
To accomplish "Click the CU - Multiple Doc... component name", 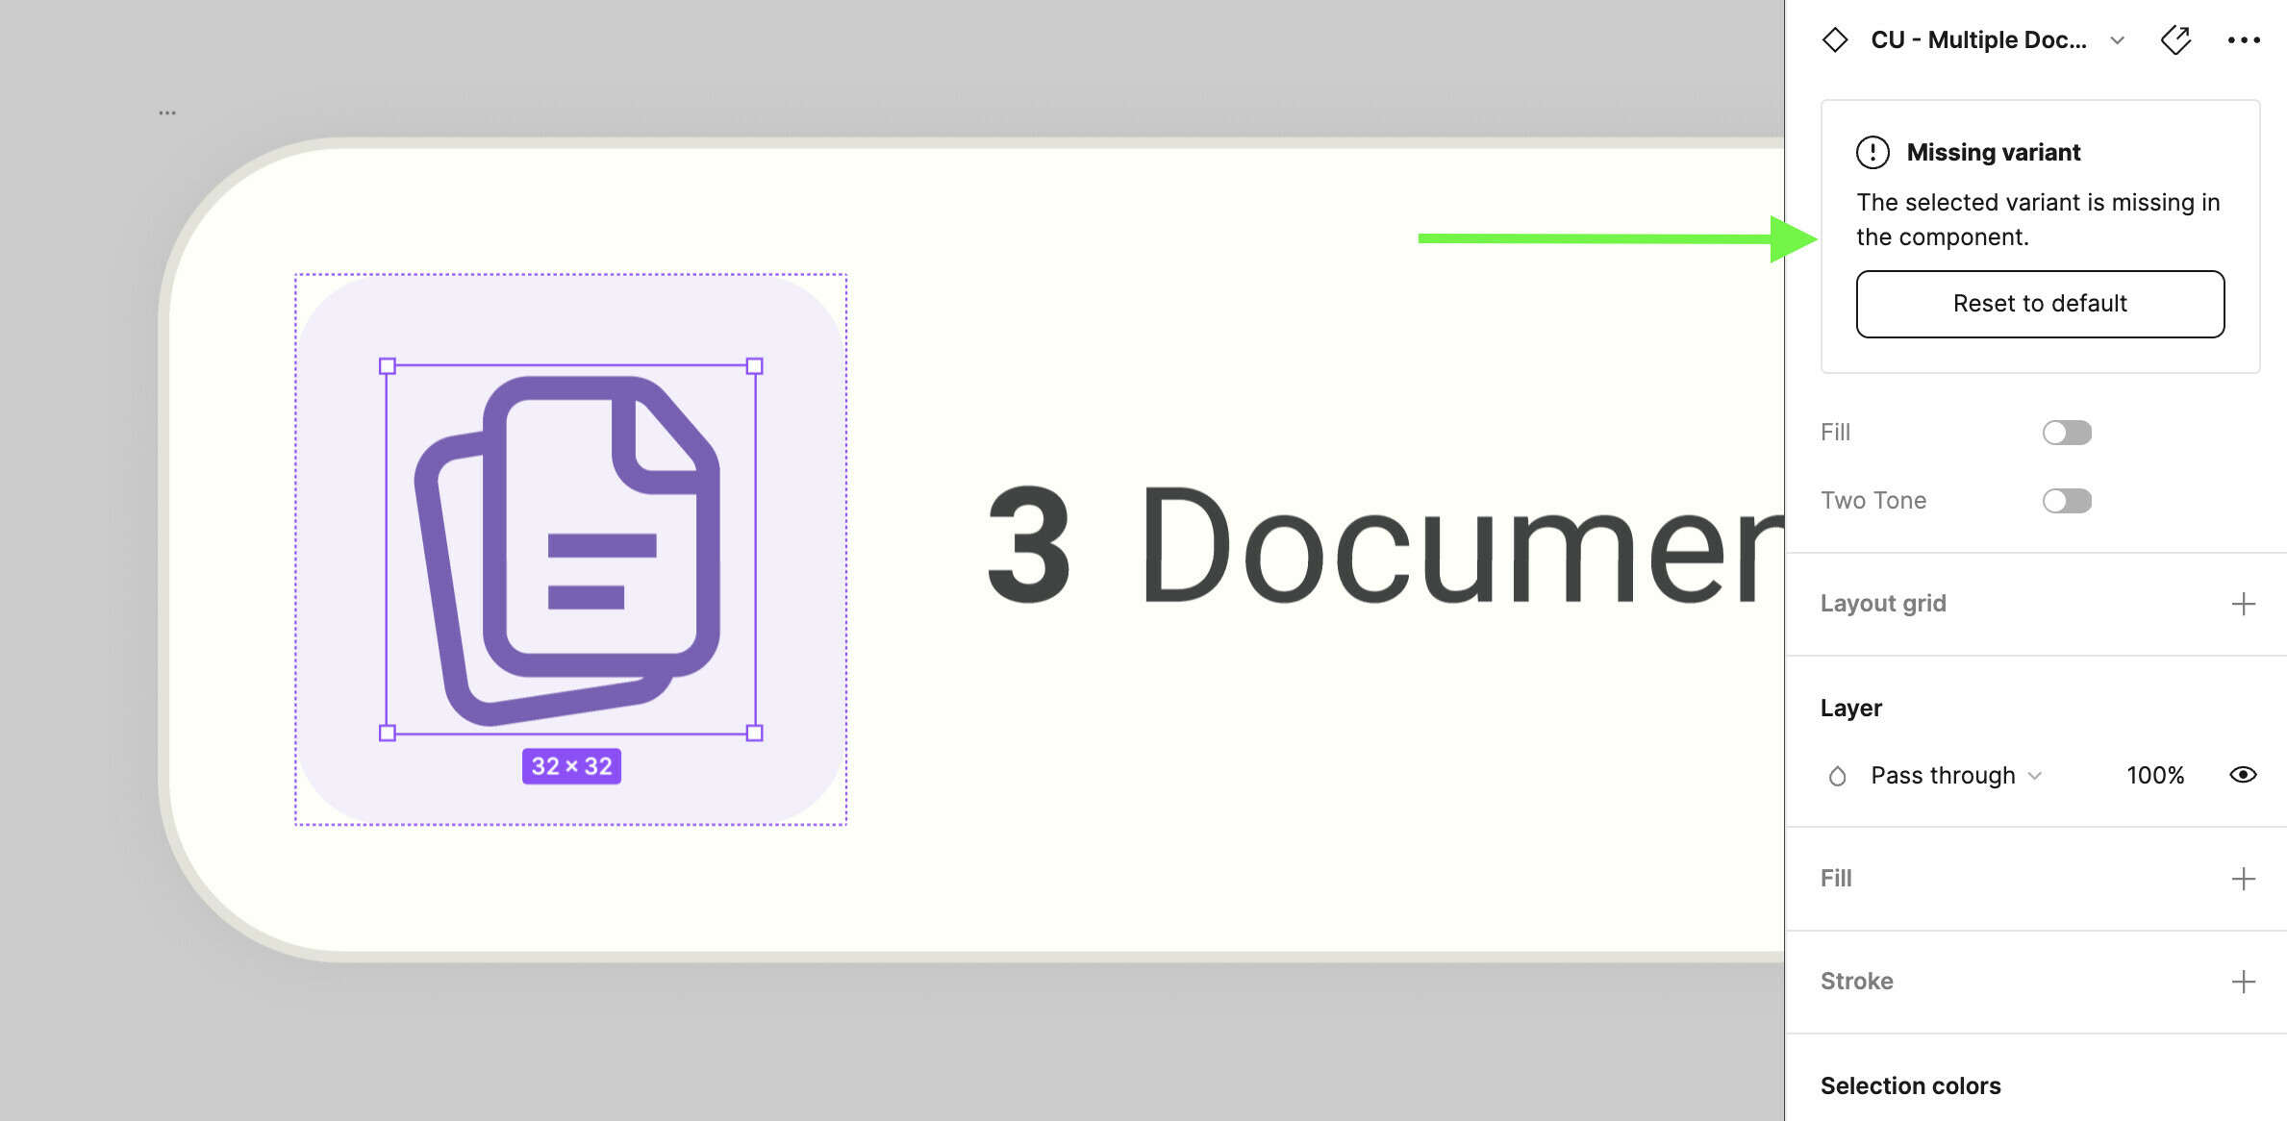I will [x=1998, y=39].
